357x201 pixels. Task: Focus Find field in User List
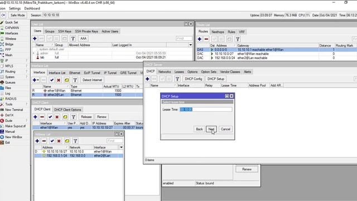(x=184, y=39)
